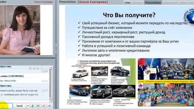
Task: Click the rightmost blue square chat icon
Action: click(50, 106)
